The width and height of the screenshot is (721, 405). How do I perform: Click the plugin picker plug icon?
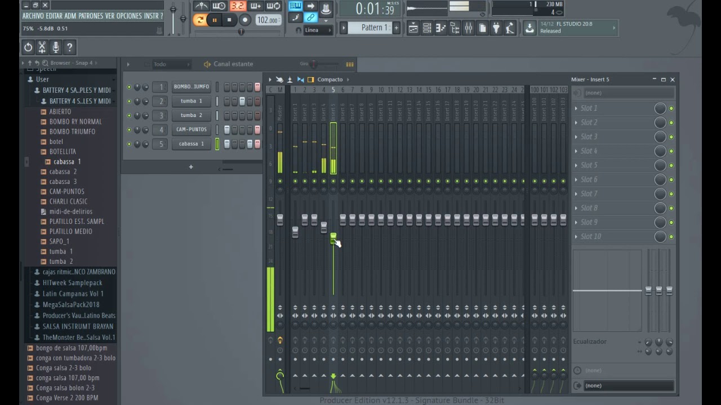tap(496, 28)
